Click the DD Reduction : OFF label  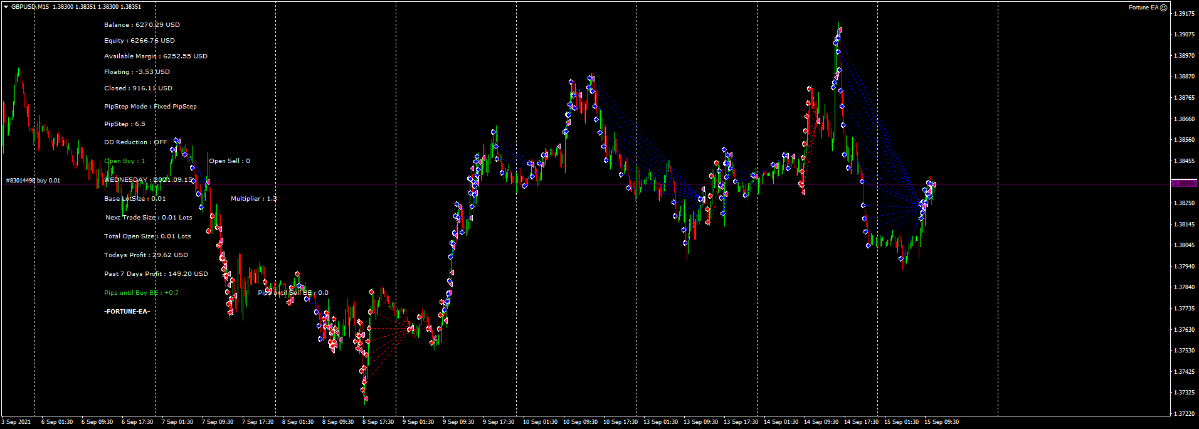tap(135, 142)
